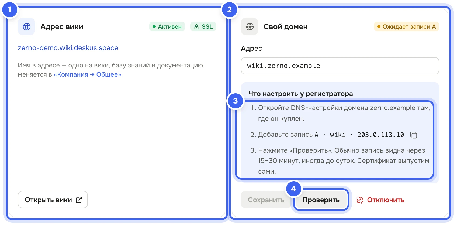Click the lock icon in the SSL badge
Viewport: 457px width, 226px height.
196,27
